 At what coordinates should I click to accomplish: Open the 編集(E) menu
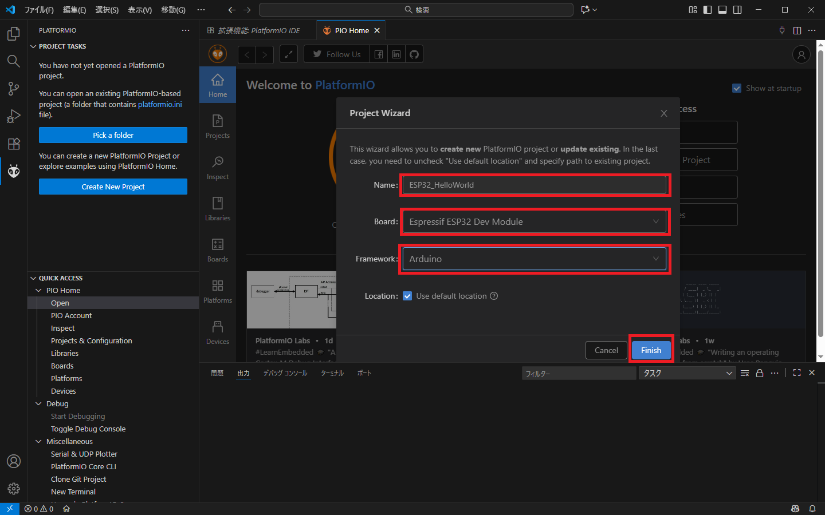pyautogui.click(x=74, y=10)
